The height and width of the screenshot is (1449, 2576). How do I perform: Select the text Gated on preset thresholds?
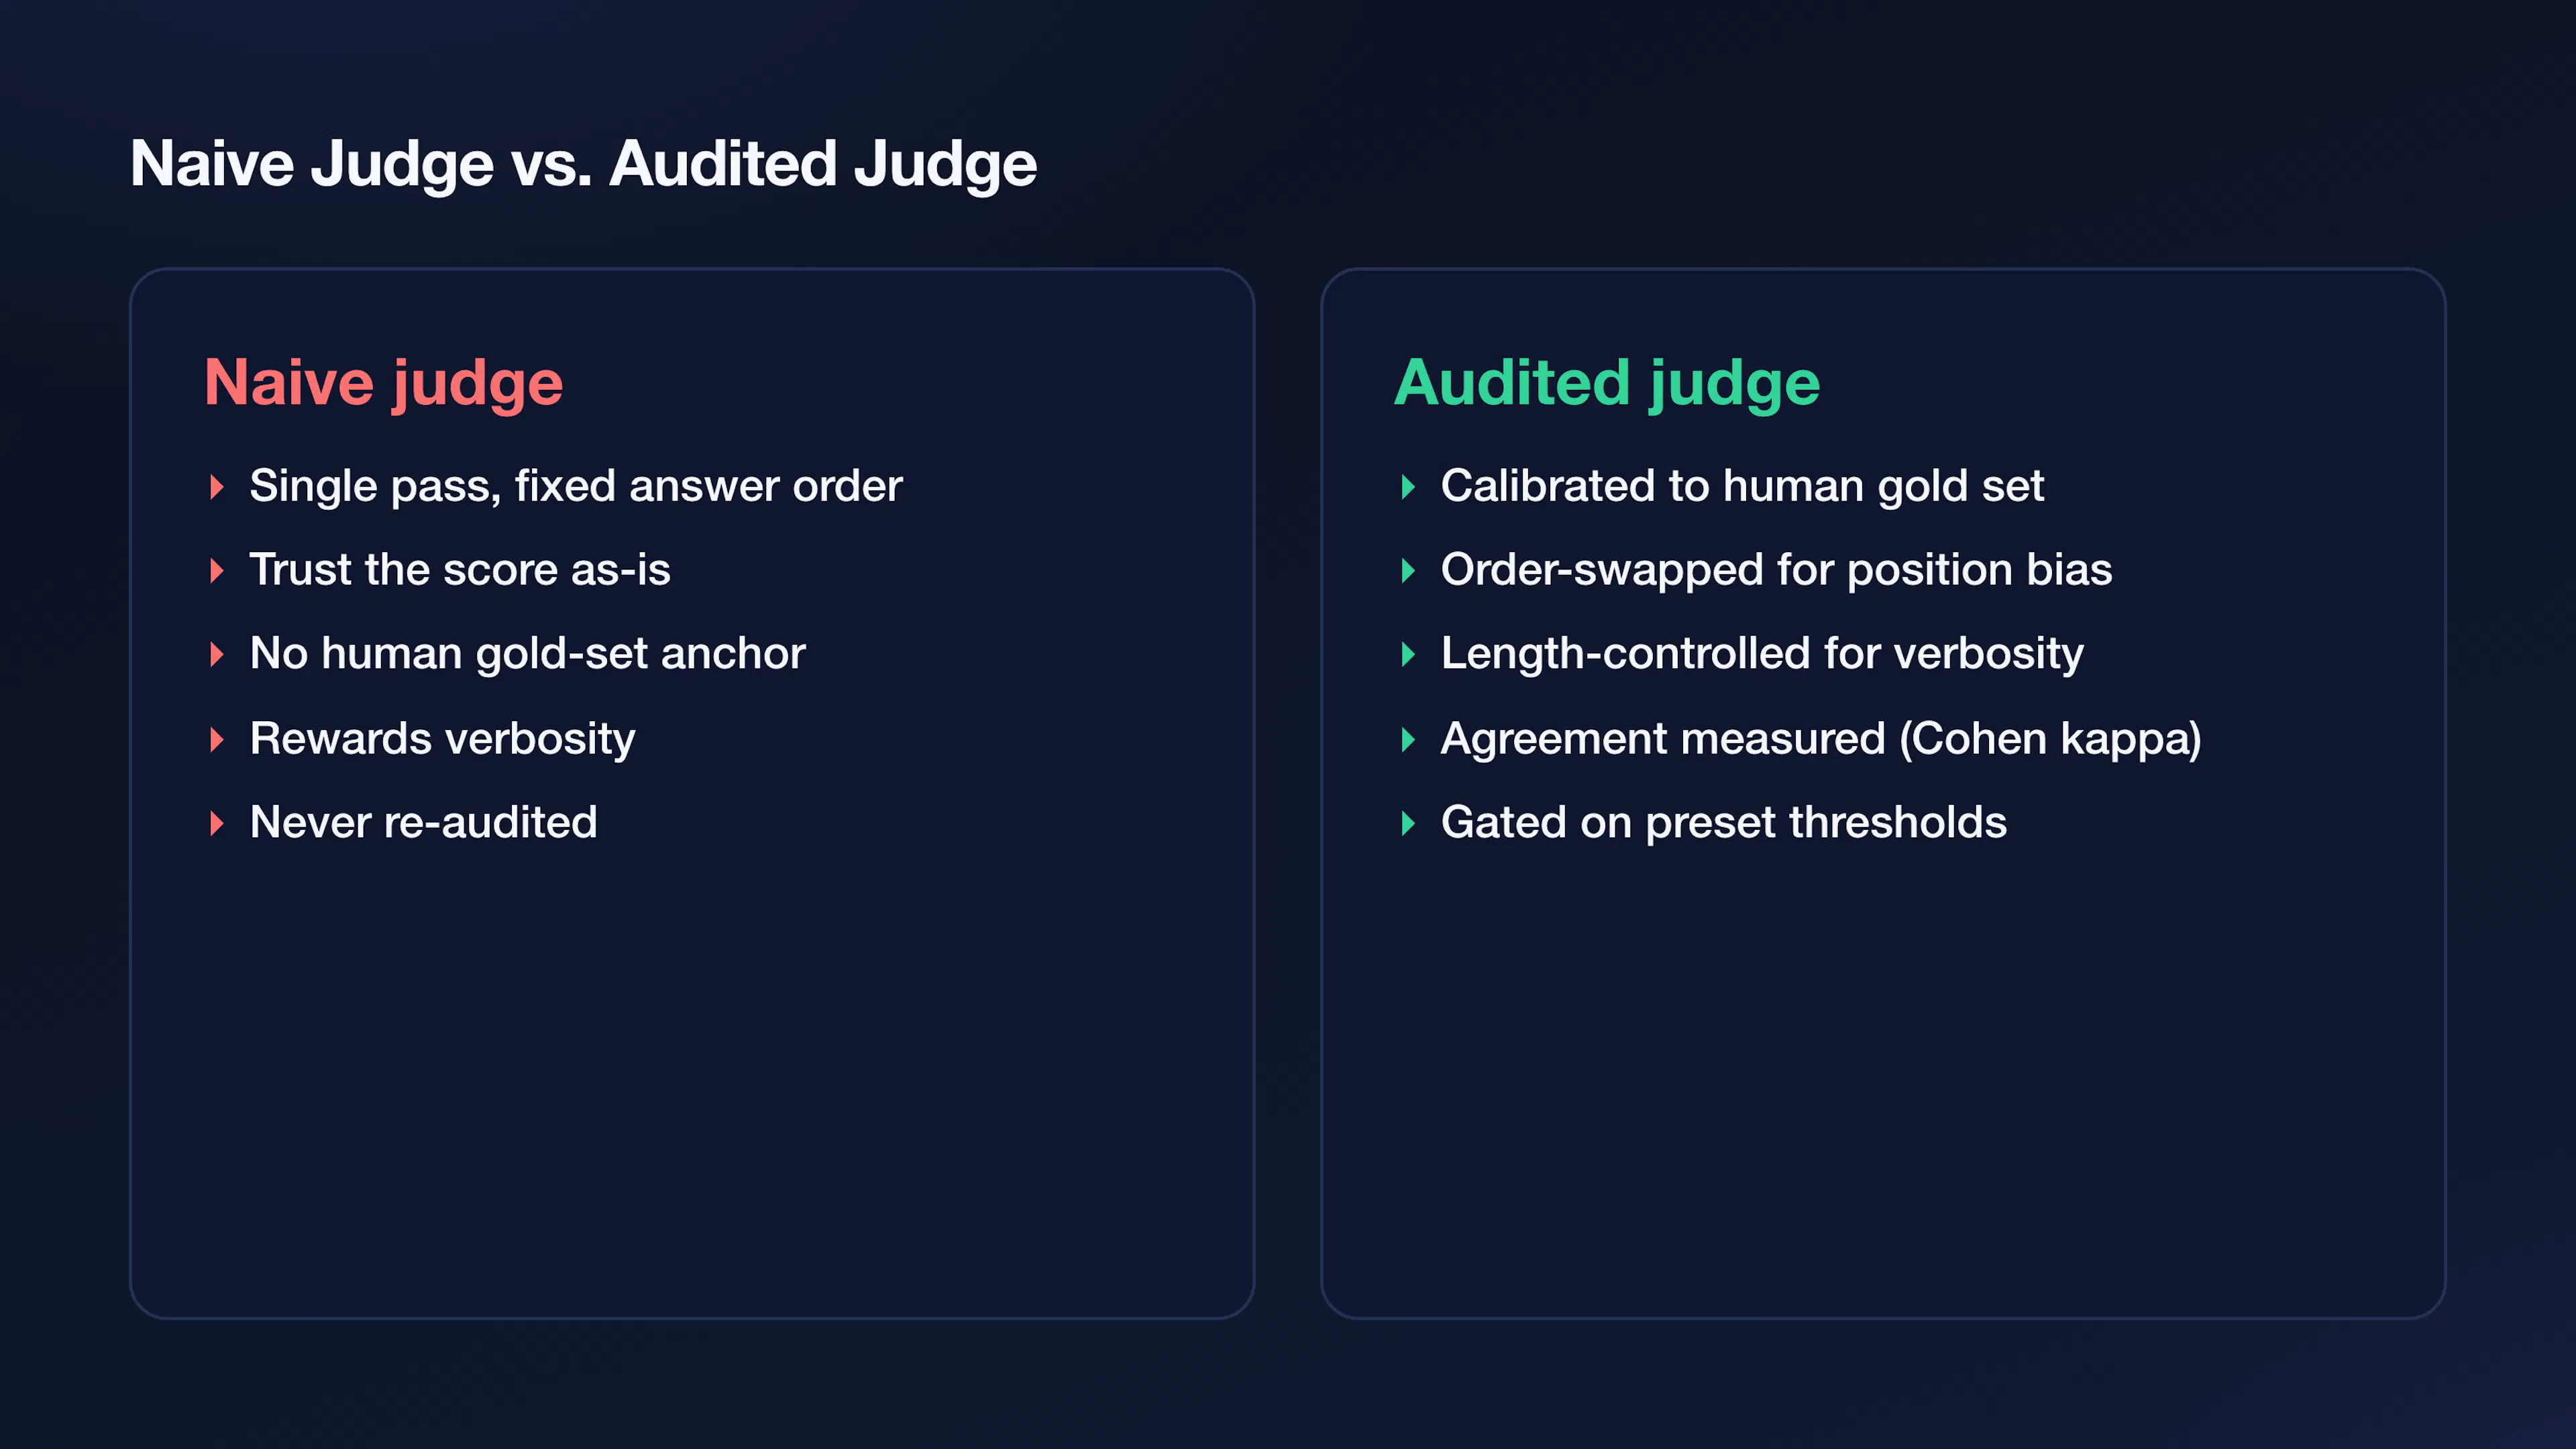tap(1724, 824)
